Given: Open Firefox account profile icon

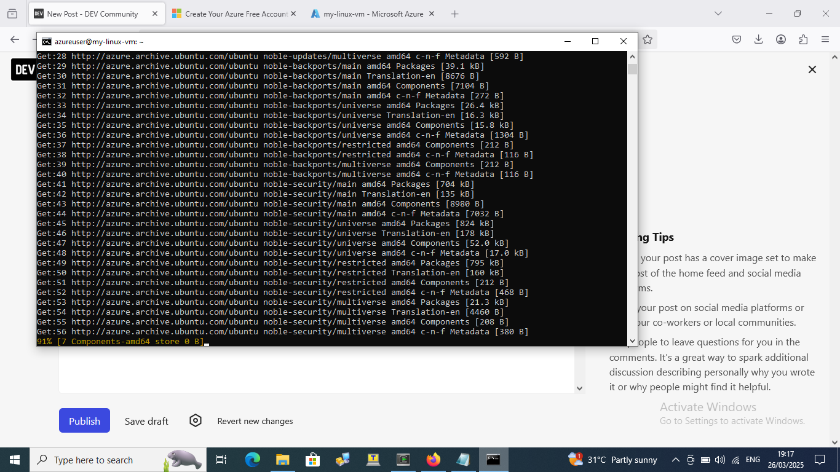Looking at the screenshot, I should [781, 39].
